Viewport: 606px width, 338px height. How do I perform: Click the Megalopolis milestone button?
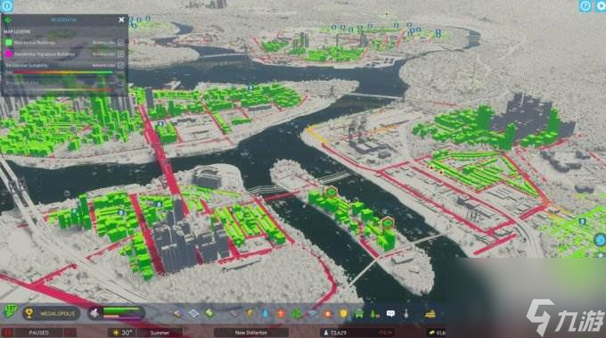point(51,313)
